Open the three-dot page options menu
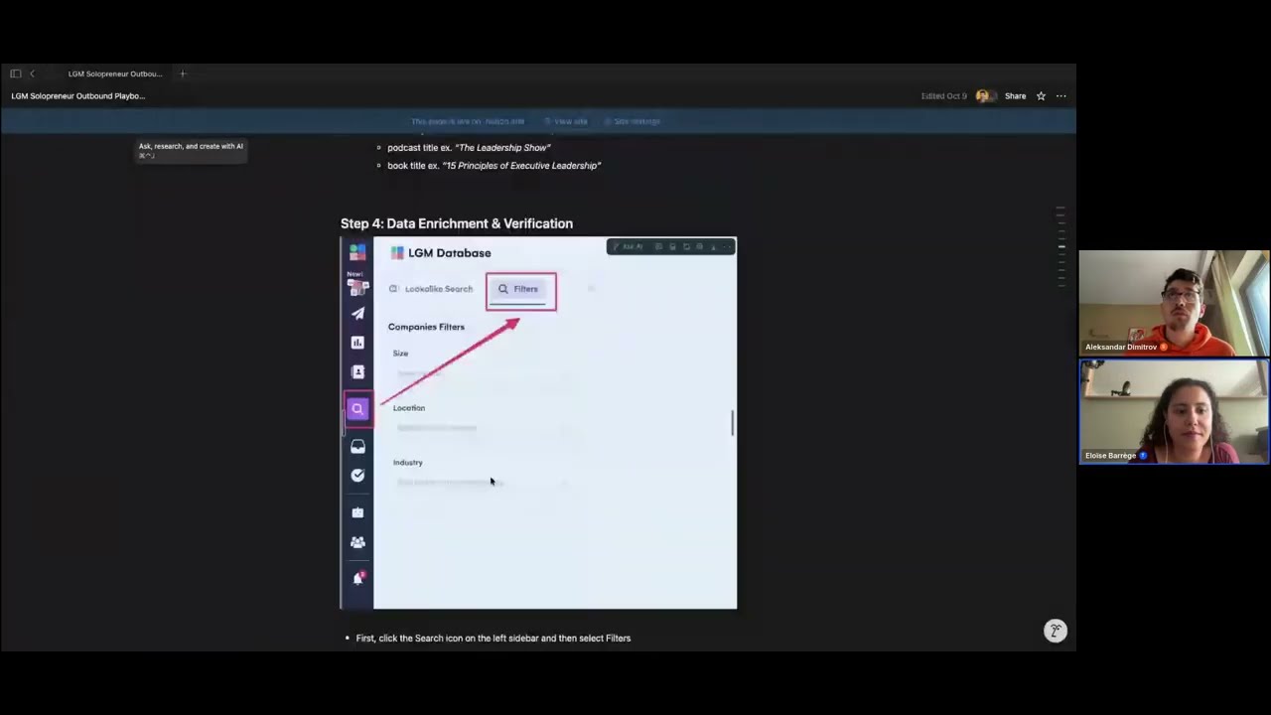The image size is (1271, 715). 1060,96
